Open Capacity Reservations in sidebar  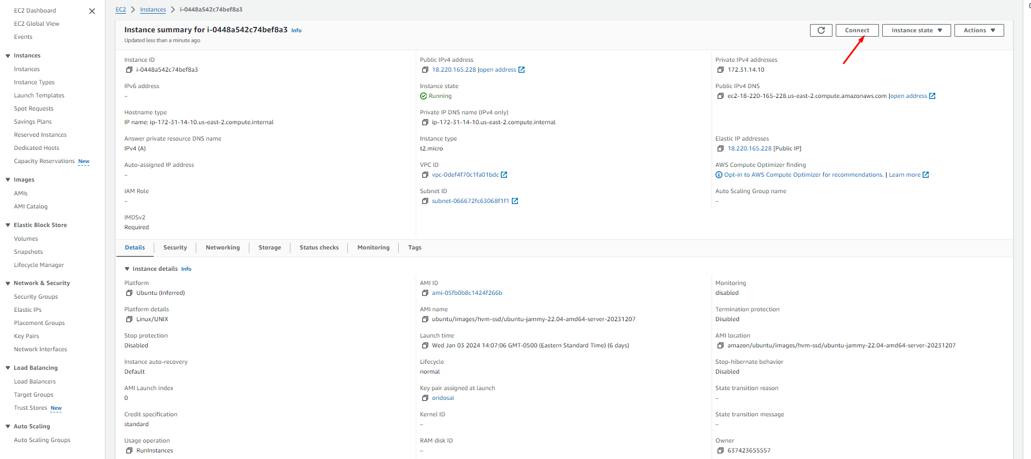tap(44, 161)
